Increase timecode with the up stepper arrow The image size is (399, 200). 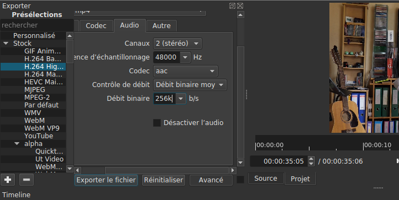click(x=311, y=159)
